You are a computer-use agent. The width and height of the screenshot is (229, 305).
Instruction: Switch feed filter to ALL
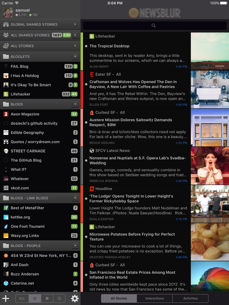[x=22, y=298]
